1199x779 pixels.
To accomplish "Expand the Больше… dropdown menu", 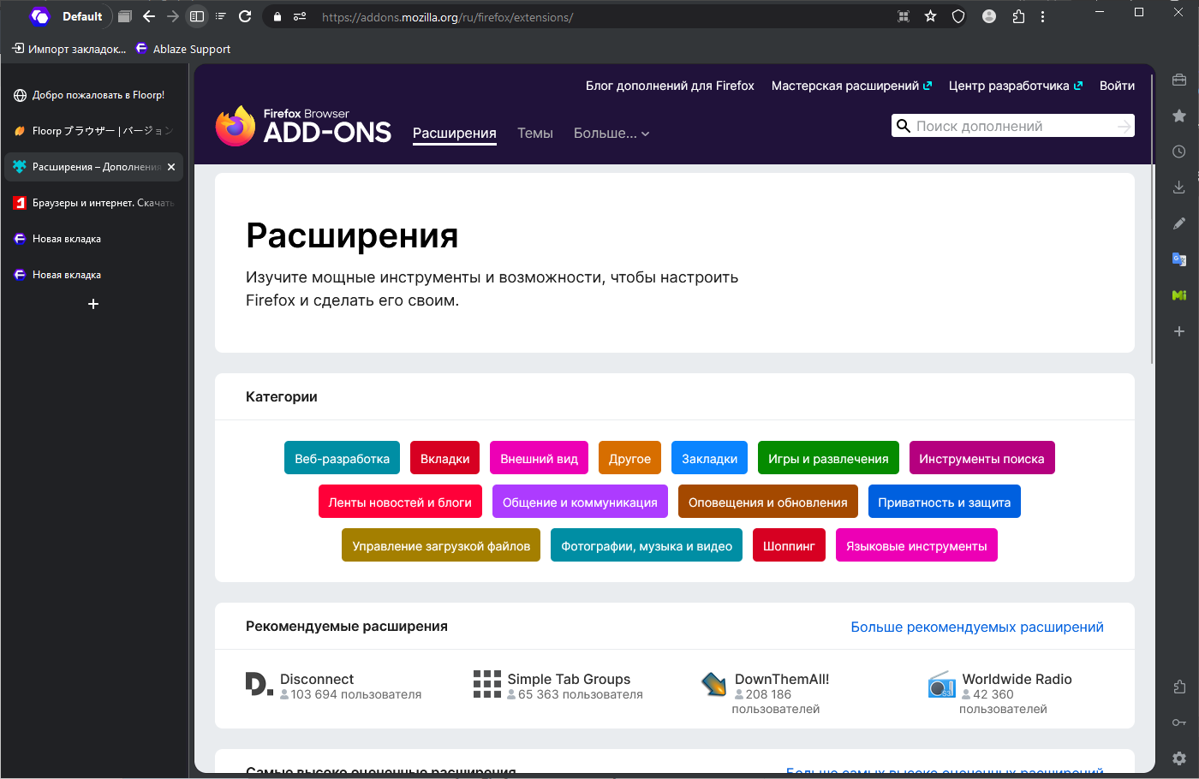I will click(611, 134).
